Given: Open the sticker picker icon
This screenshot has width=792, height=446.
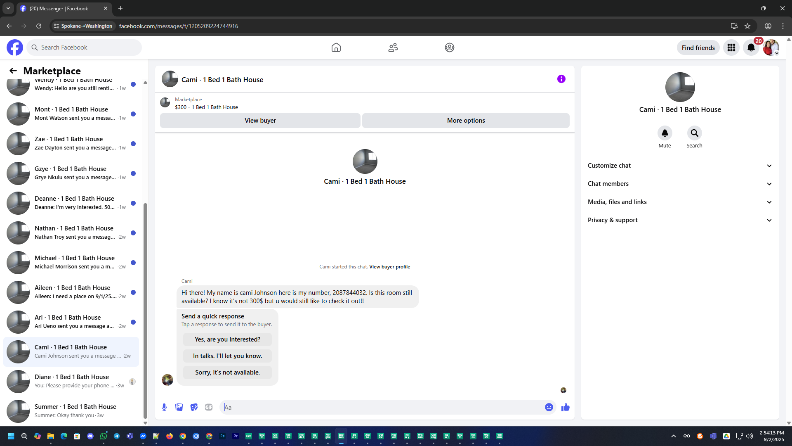Looking at the screenshot, I should click(x=194, y=407).
